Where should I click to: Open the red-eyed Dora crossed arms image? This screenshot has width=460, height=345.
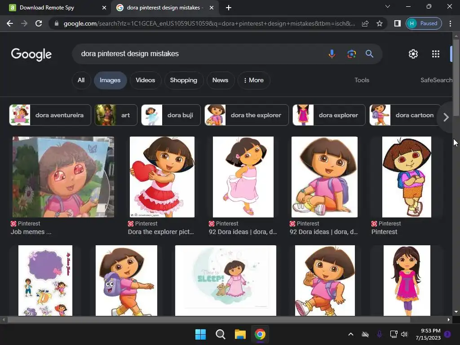point(407,177)
